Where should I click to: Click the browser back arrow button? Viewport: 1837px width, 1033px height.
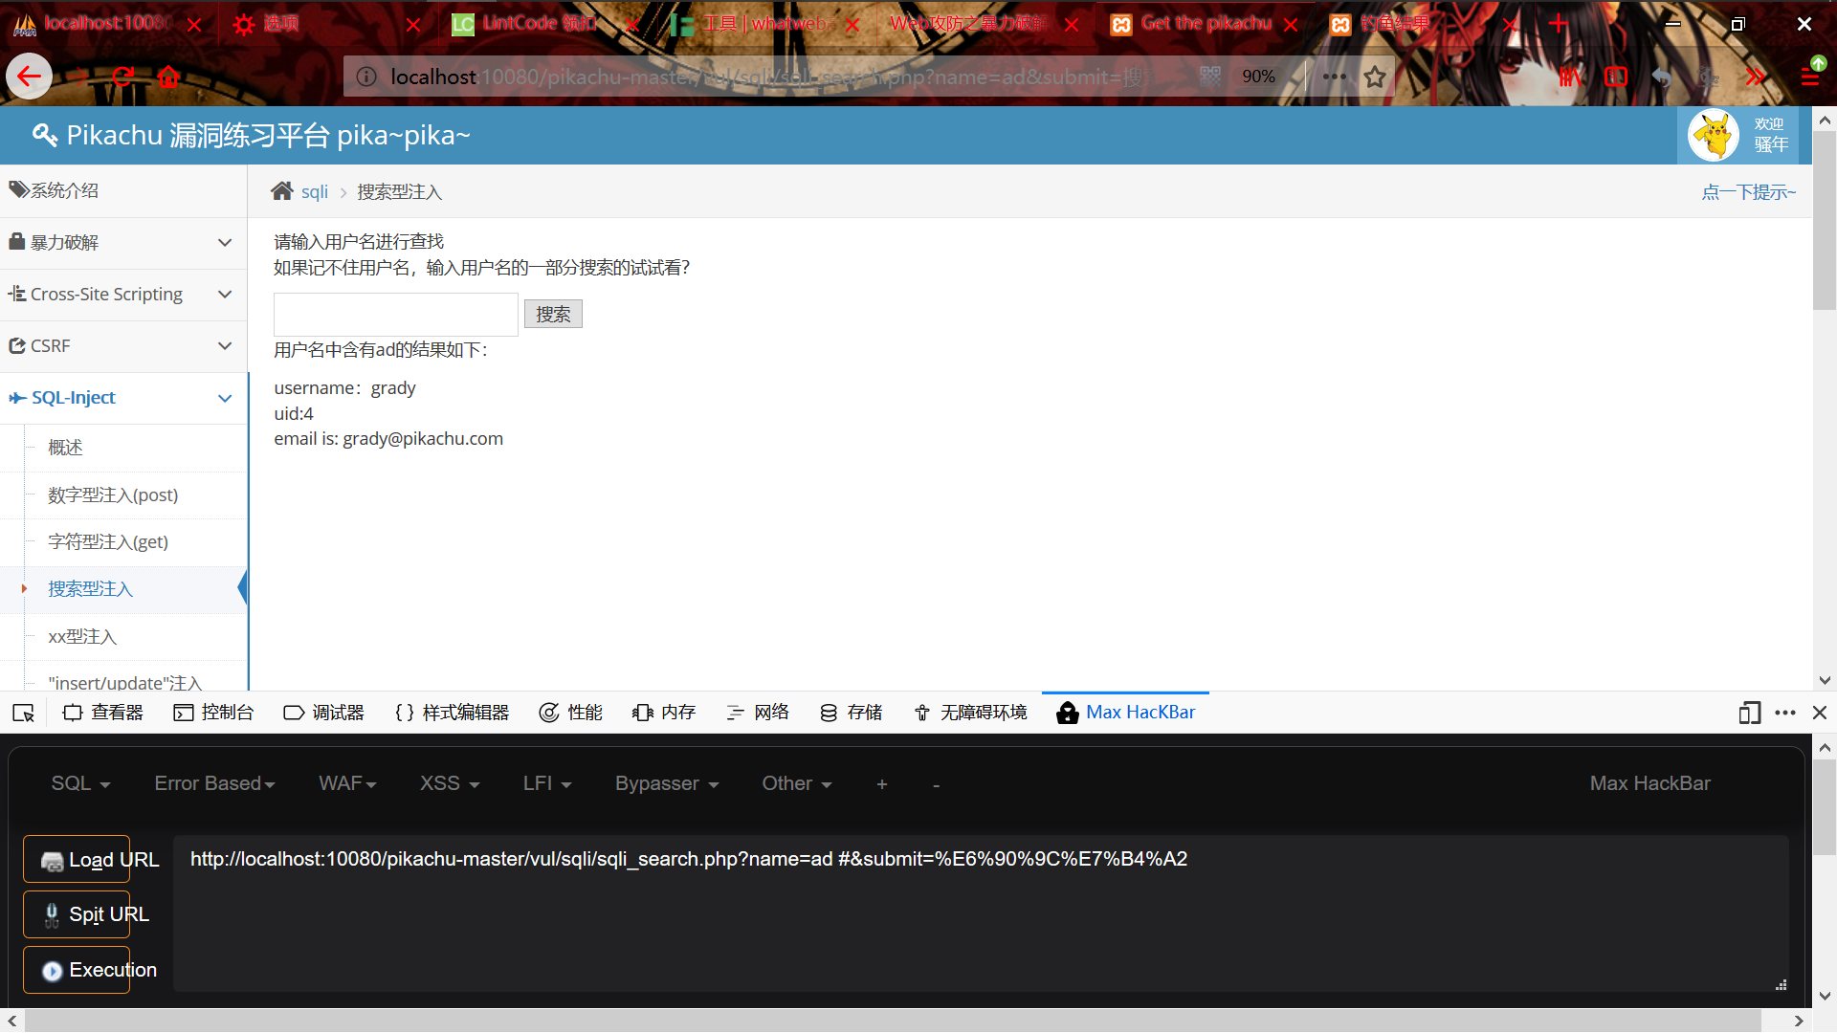pos(29,77)
